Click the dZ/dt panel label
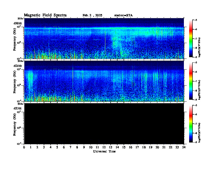The image size is (219, 169). [18, 108]
